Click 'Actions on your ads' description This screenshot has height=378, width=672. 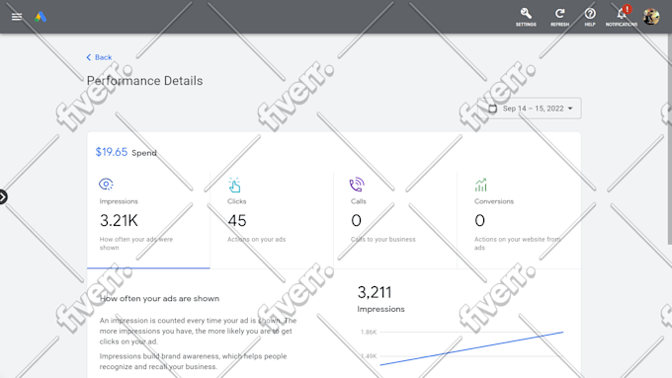pos(256,239)
